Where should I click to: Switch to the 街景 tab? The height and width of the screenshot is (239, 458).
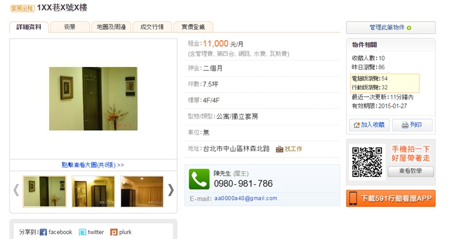70,27
